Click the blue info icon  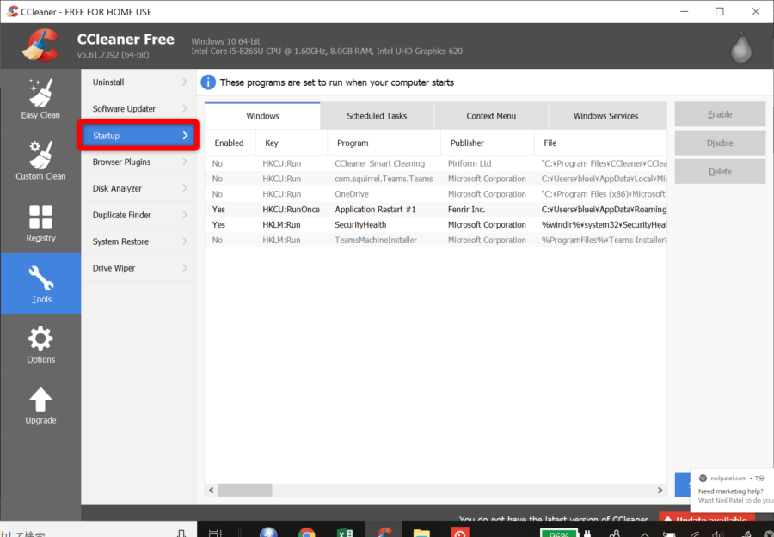pos(208,82)
